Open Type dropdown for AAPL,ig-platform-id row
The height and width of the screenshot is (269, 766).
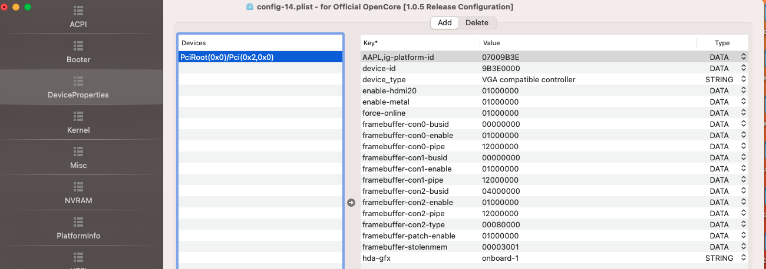coord(744,57)
